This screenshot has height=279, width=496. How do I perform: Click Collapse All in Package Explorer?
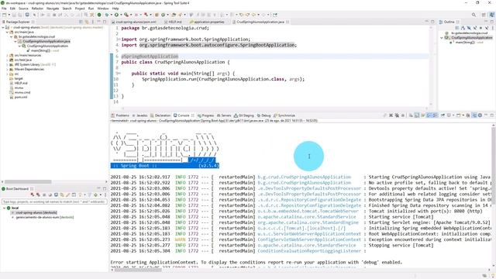(x=81, y=22)
